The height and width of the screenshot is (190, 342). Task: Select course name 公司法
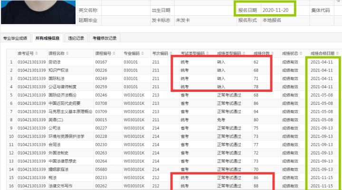[54, 128]
